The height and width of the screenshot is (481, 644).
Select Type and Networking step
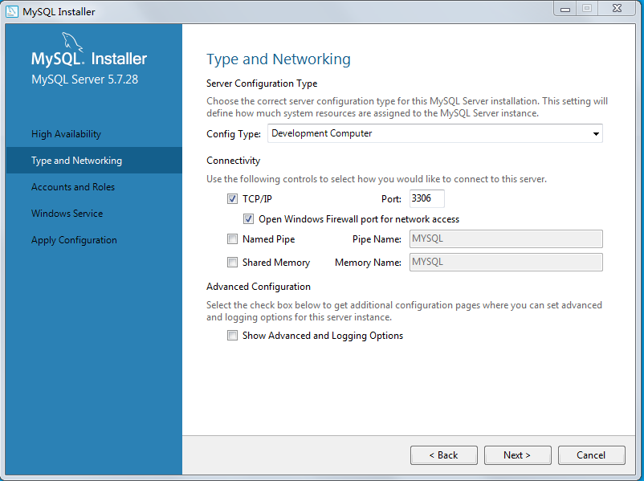click(x=94, y=160)
